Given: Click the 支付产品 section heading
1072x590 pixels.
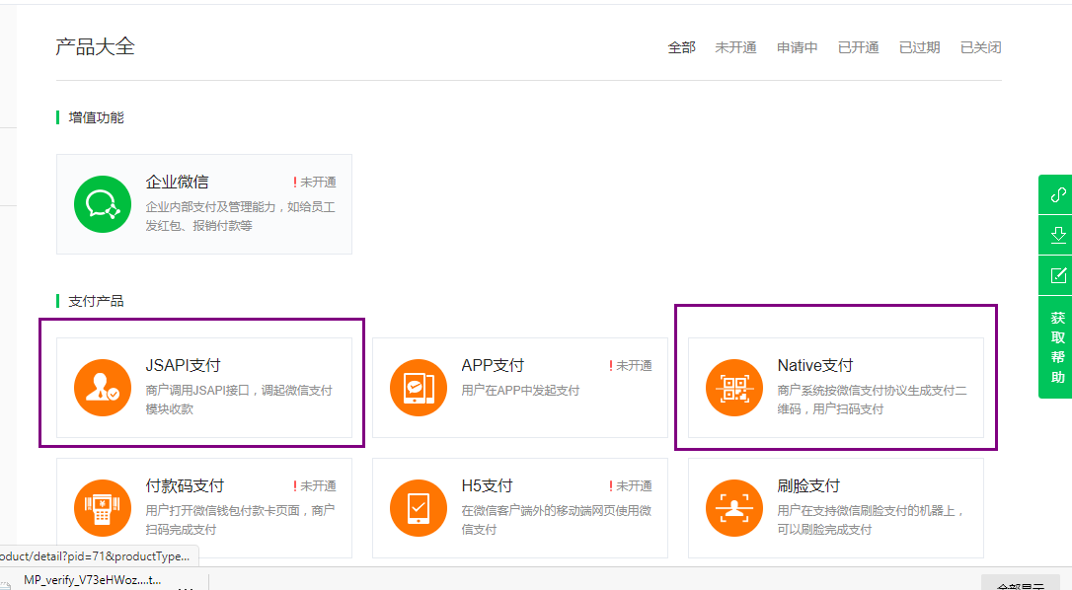Looking at the screenshot, I should click(96, 301).
